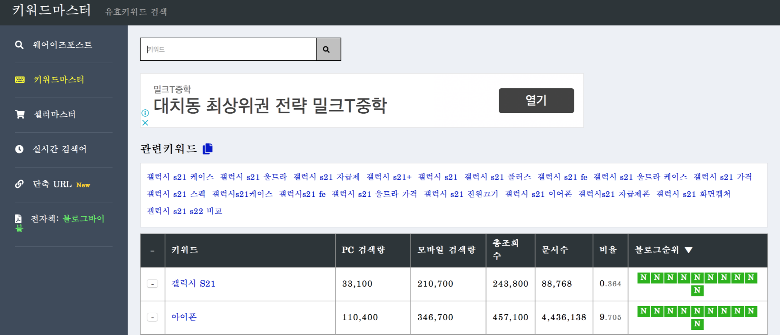Open the 블로그바이블 e-book link
Image resolution: width=780 pixels, height=335 pixels.
[84, 219]
